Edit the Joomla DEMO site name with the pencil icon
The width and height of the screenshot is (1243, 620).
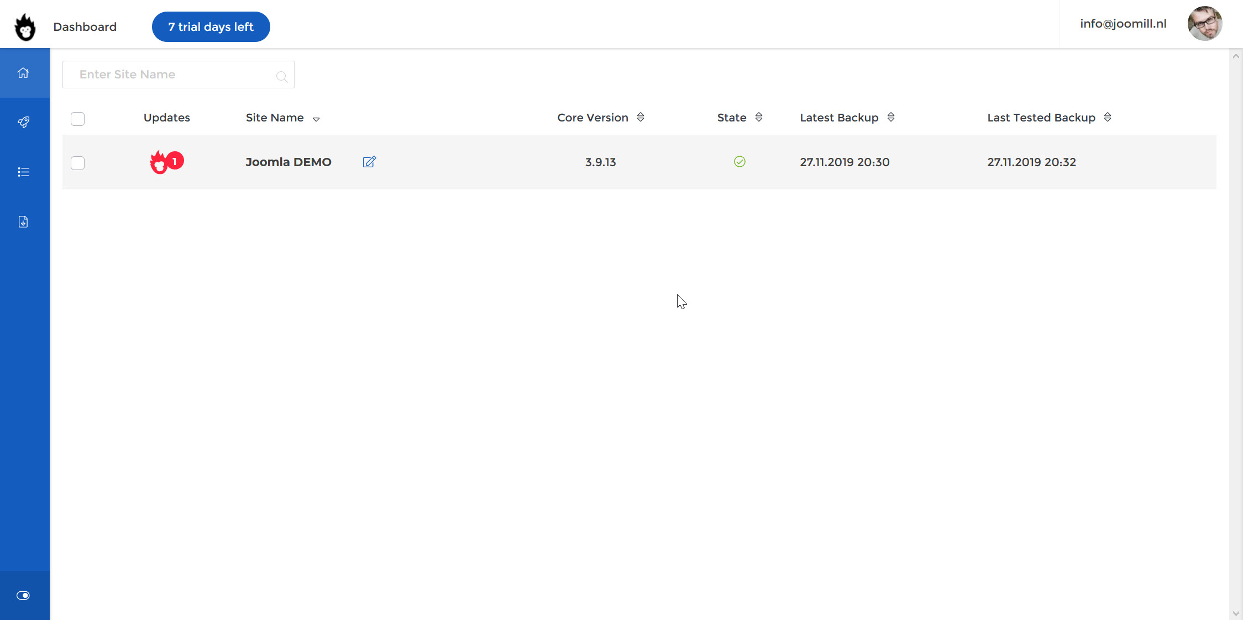[369, 162]
